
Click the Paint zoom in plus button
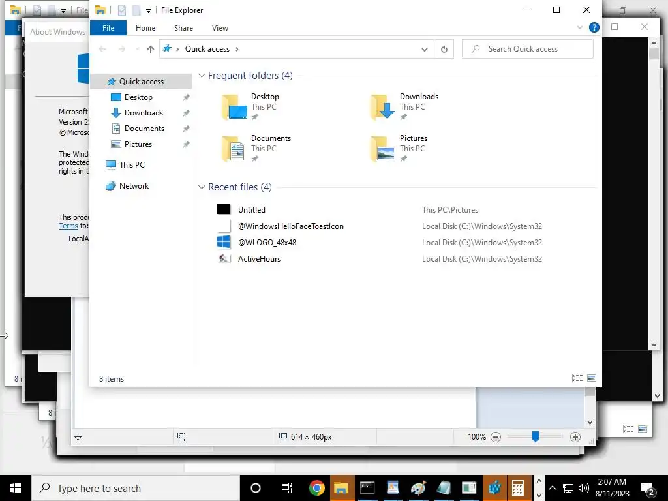click(x=575, y=437)
